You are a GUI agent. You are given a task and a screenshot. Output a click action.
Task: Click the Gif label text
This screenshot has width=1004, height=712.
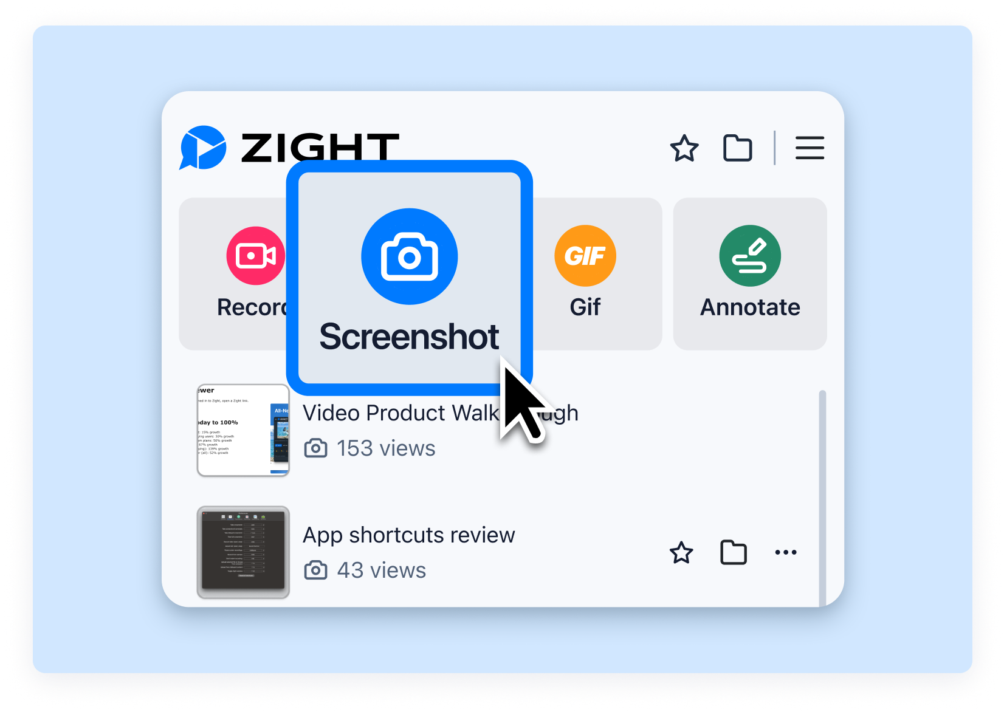pyautogui.click(x=585, y=307)
